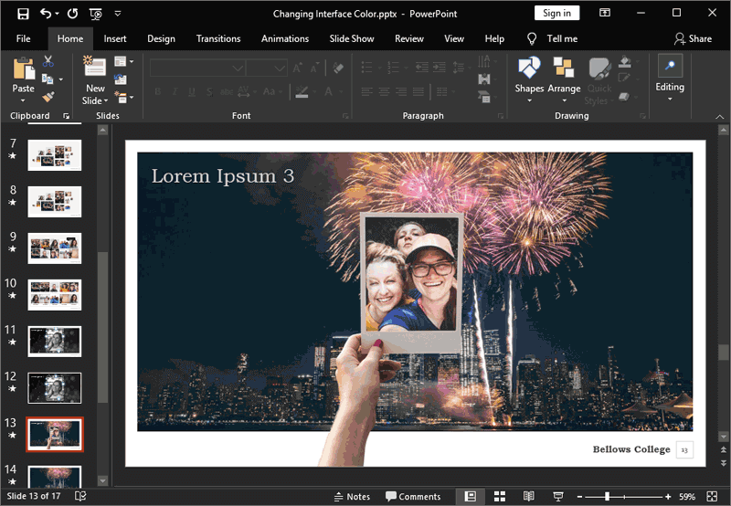Toggle the Notes pane
Image resolution: width=731 pixels, height=506 pixels.
click(x=352, y=496)
